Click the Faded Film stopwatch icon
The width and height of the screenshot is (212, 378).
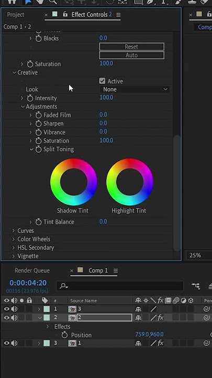coord(38,115)
